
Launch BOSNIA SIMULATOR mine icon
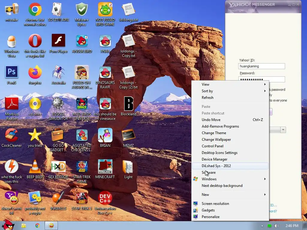click(x=58, y=104)
